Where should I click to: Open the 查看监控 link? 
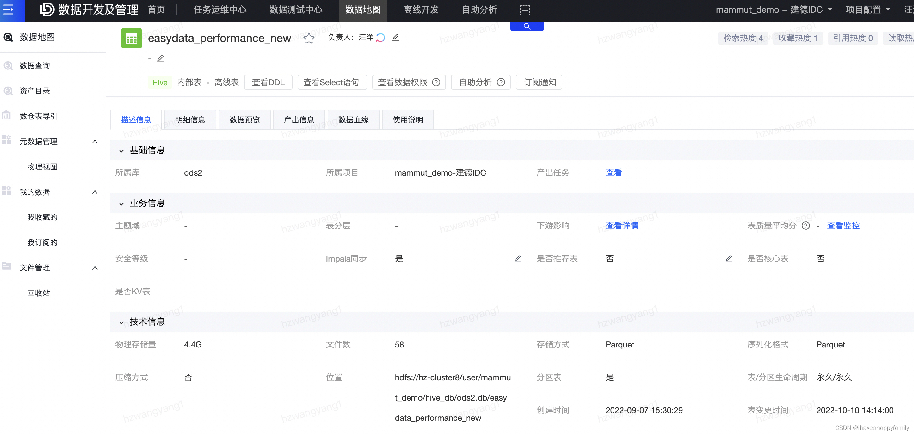coord(843,226)
